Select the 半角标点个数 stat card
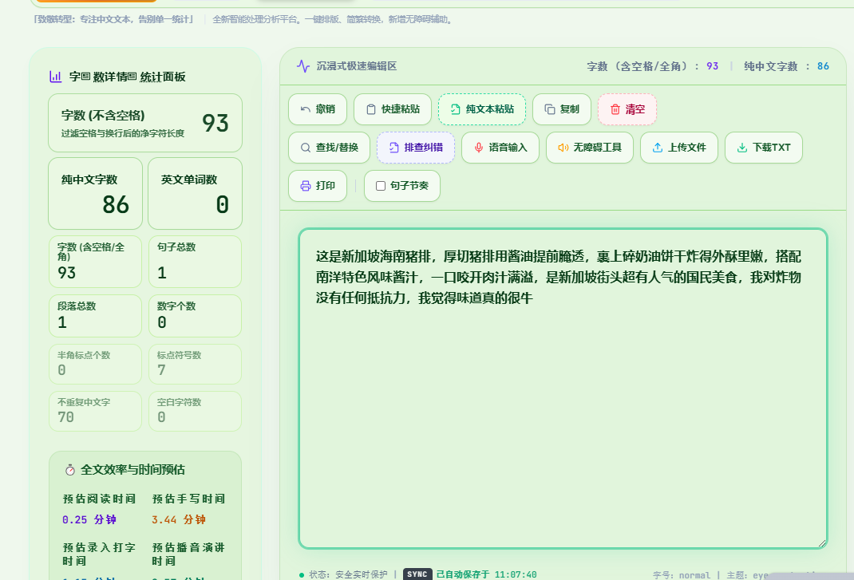The width and height of the screenshot is (854, 580). [x=95, y=364]
